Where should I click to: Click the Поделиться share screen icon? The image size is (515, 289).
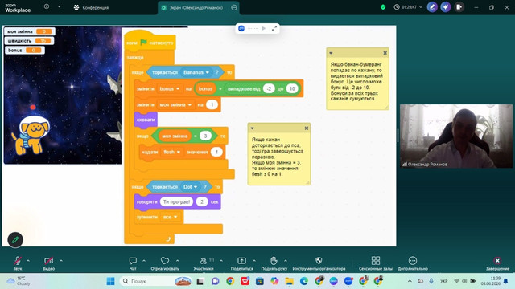[x=241, y=260]
